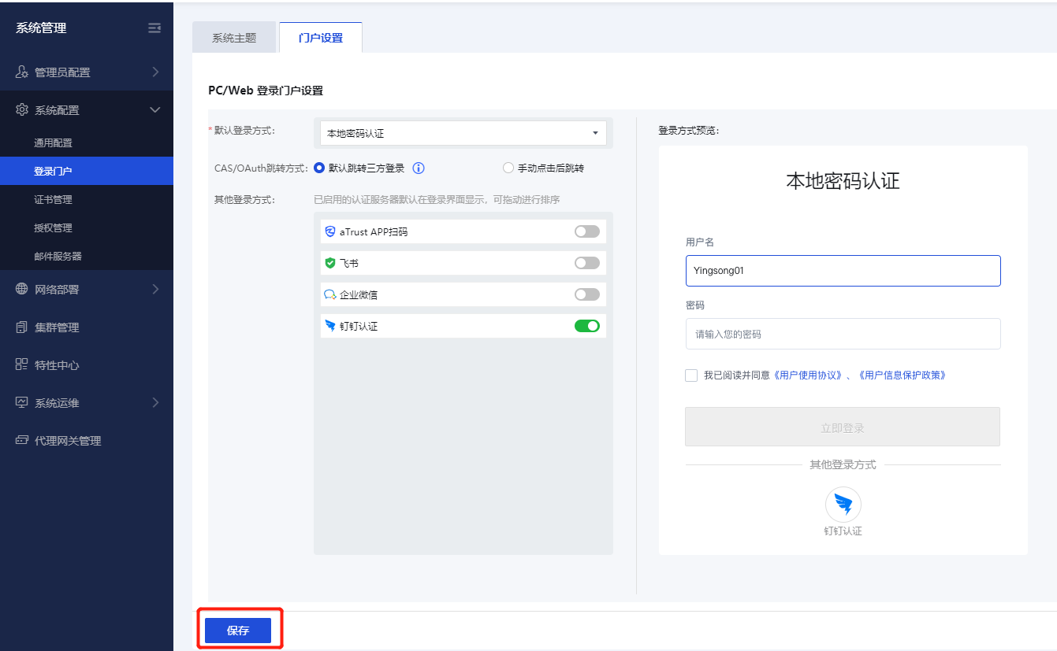
Task: Collapse the sidebar using the menu icon
Action: 154,28
